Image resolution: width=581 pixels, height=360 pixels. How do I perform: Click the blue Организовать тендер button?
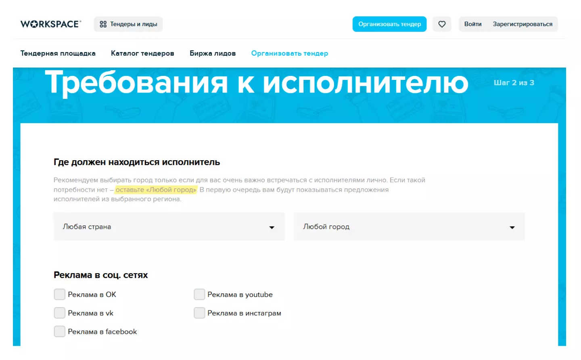pos(389,24)
